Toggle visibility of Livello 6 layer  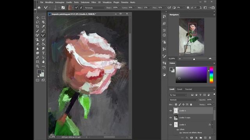(170, 111)
